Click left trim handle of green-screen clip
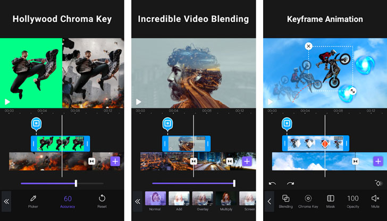The width and height of the screenshot is (387, 221). tap(34, 143)
